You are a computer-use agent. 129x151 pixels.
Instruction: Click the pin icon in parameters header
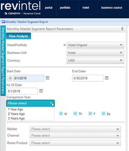coord(122,29)
